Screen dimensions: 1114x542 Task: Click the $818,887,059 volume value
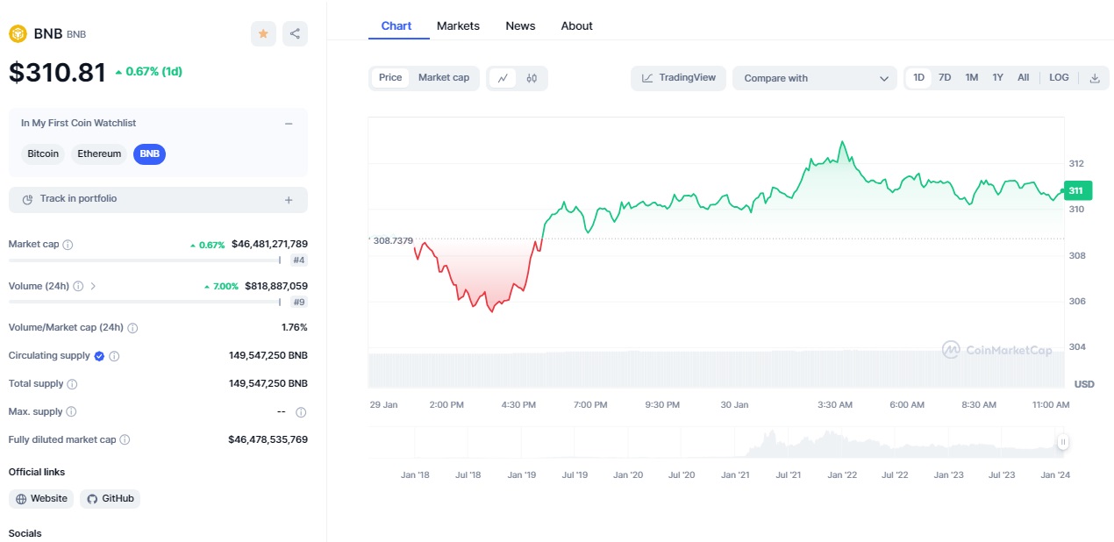275,286
